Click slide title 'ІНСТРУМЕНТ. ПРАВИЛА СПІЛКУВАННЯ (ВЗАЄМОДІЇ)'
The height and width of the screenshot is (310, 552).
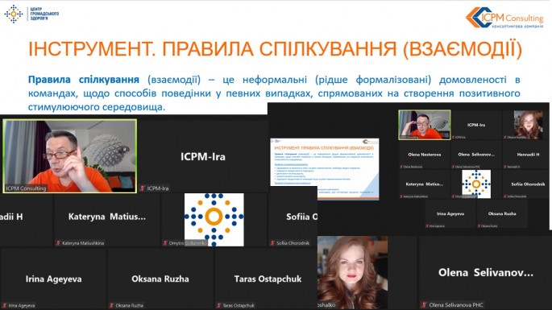275,49
